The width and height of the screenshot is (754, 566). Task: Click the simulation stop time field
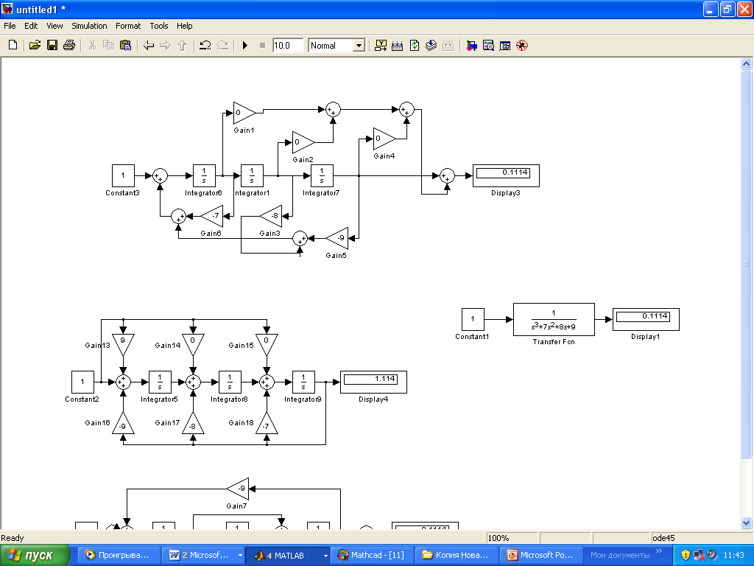(x=288, y=45)
